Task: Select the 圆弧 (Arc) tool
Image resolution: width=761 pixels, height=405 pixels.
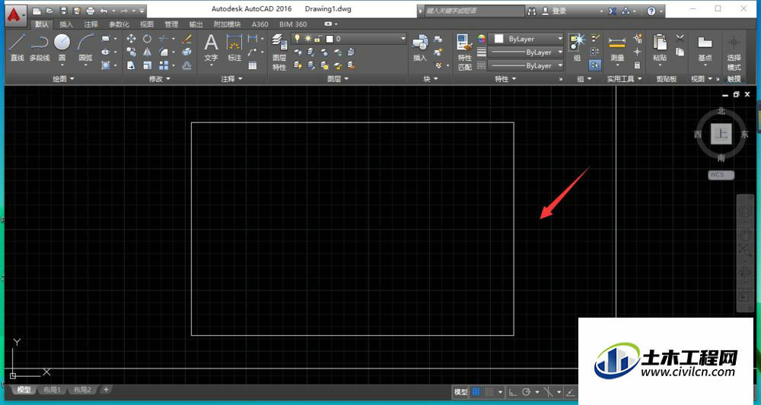Action: (x=85, y=47)
